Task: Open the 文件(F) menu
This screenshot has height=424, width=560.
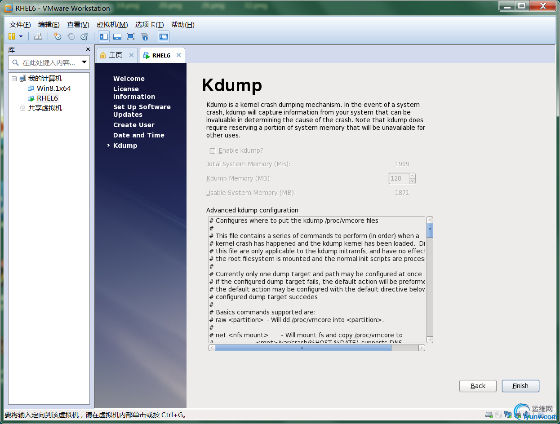Action: pyautogui.click(x=20, y=25)
